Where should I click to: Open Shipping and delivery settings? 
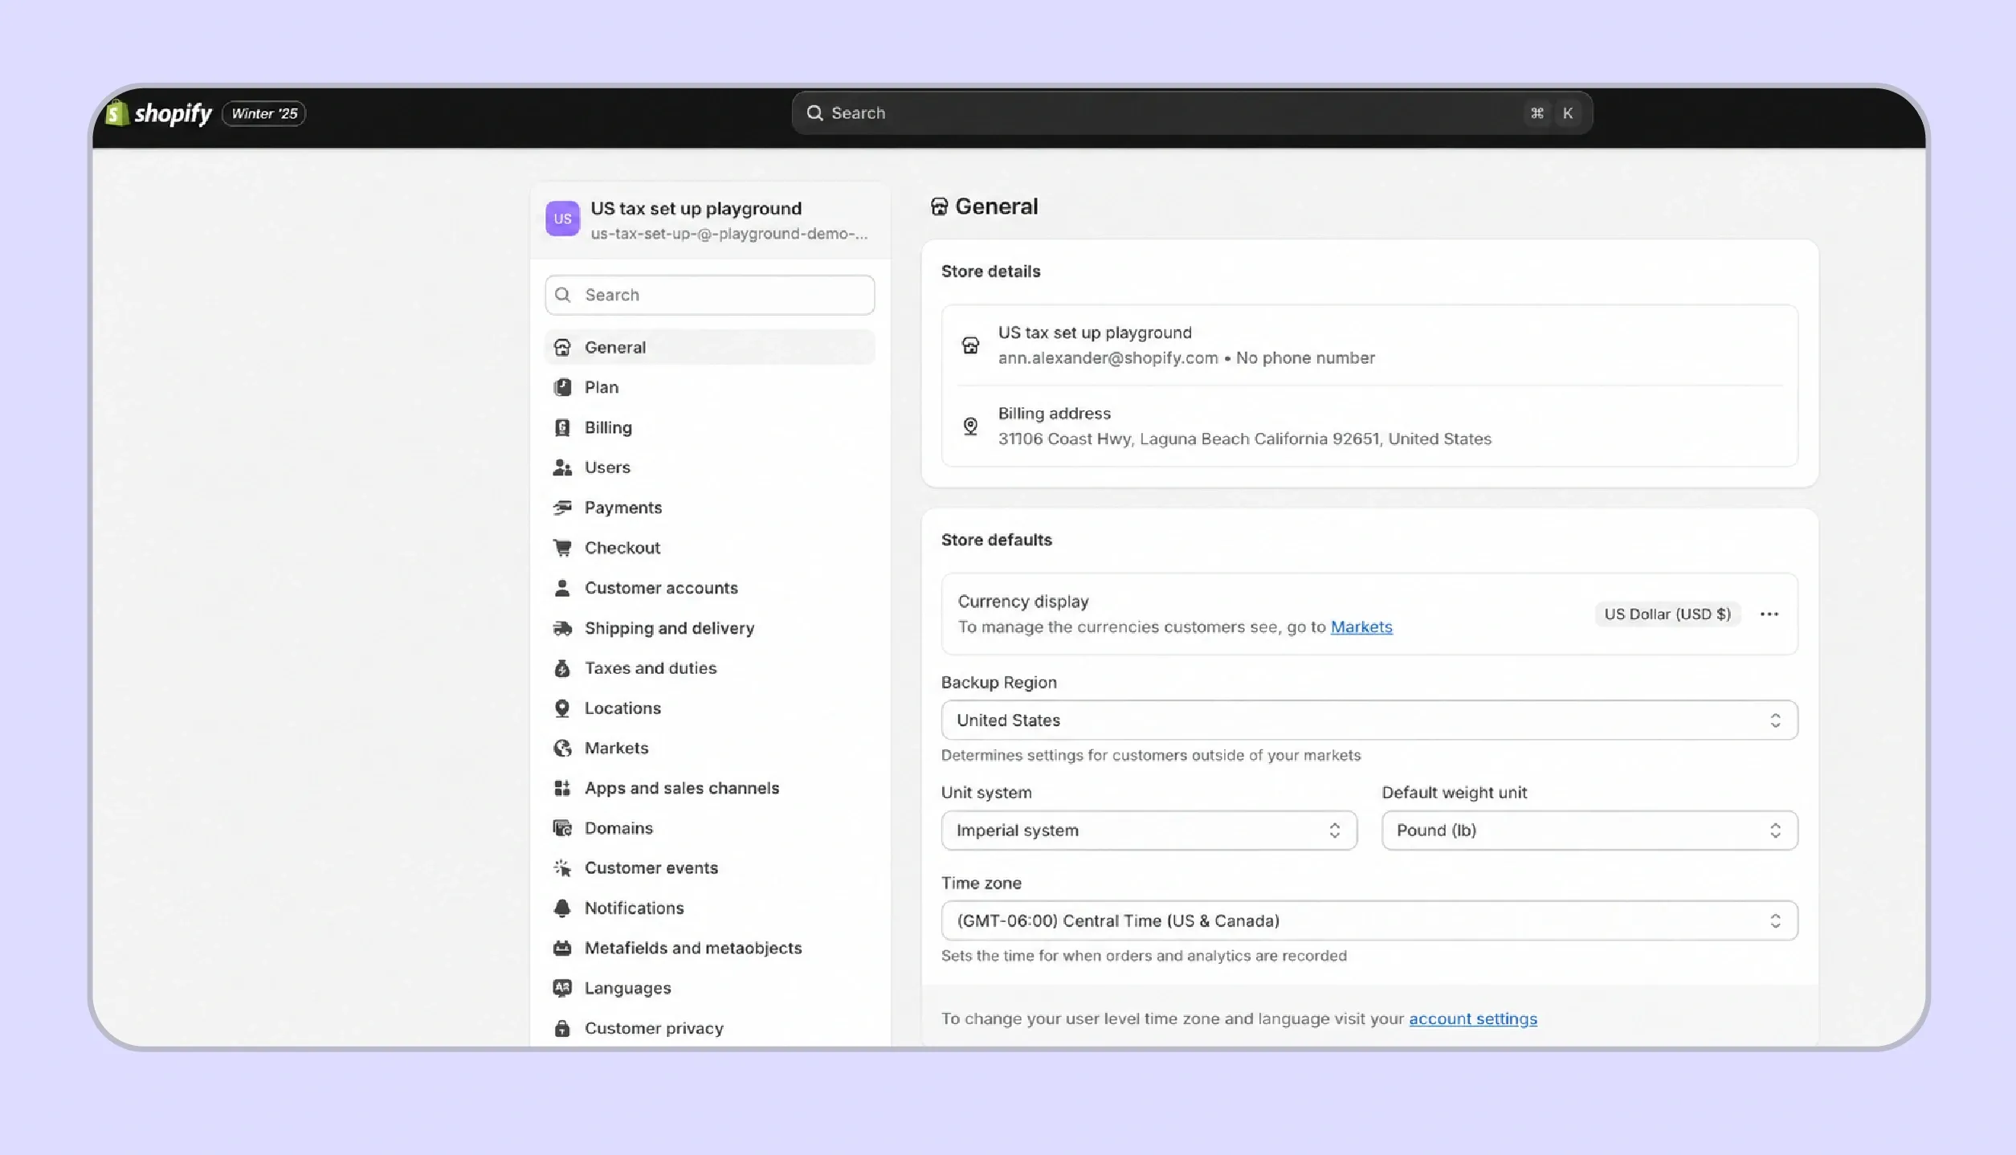pyautogui.click(x=709, y=628)
